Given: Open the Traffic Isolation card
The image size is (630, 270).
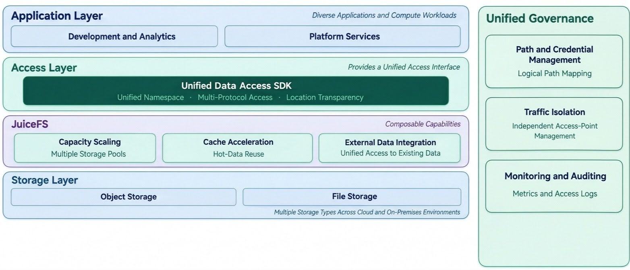Looking at the screenshot, I should click(x=554, y=124).
